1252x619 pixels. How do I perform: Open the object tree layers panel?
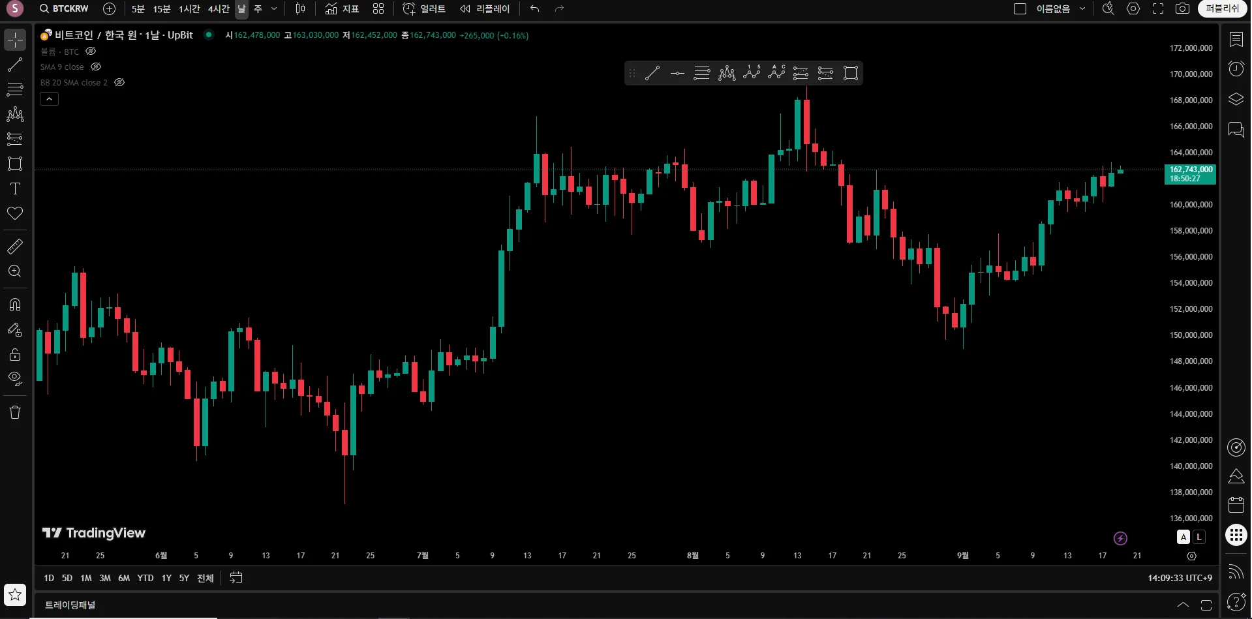click(x=1236, y=99)
